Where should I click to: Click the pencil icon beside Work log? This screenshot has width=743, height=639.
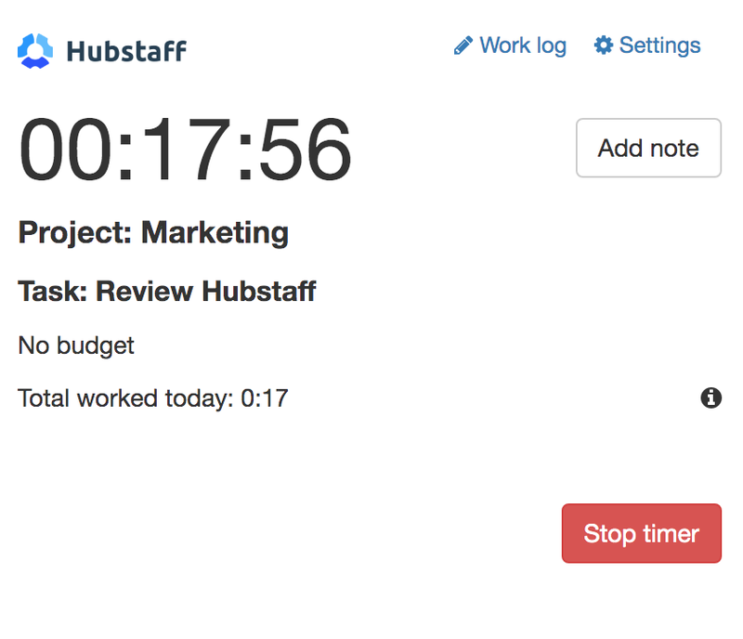coord(463,46)
